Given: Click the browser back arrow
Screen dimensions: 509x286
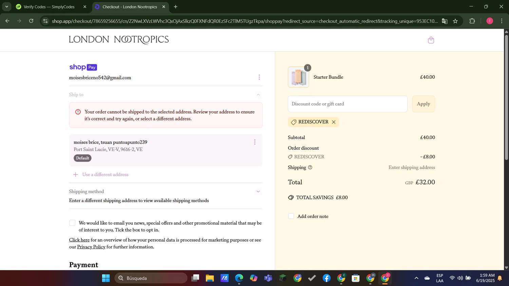Looking at the screenshot, I should click(x=7, y=21).
